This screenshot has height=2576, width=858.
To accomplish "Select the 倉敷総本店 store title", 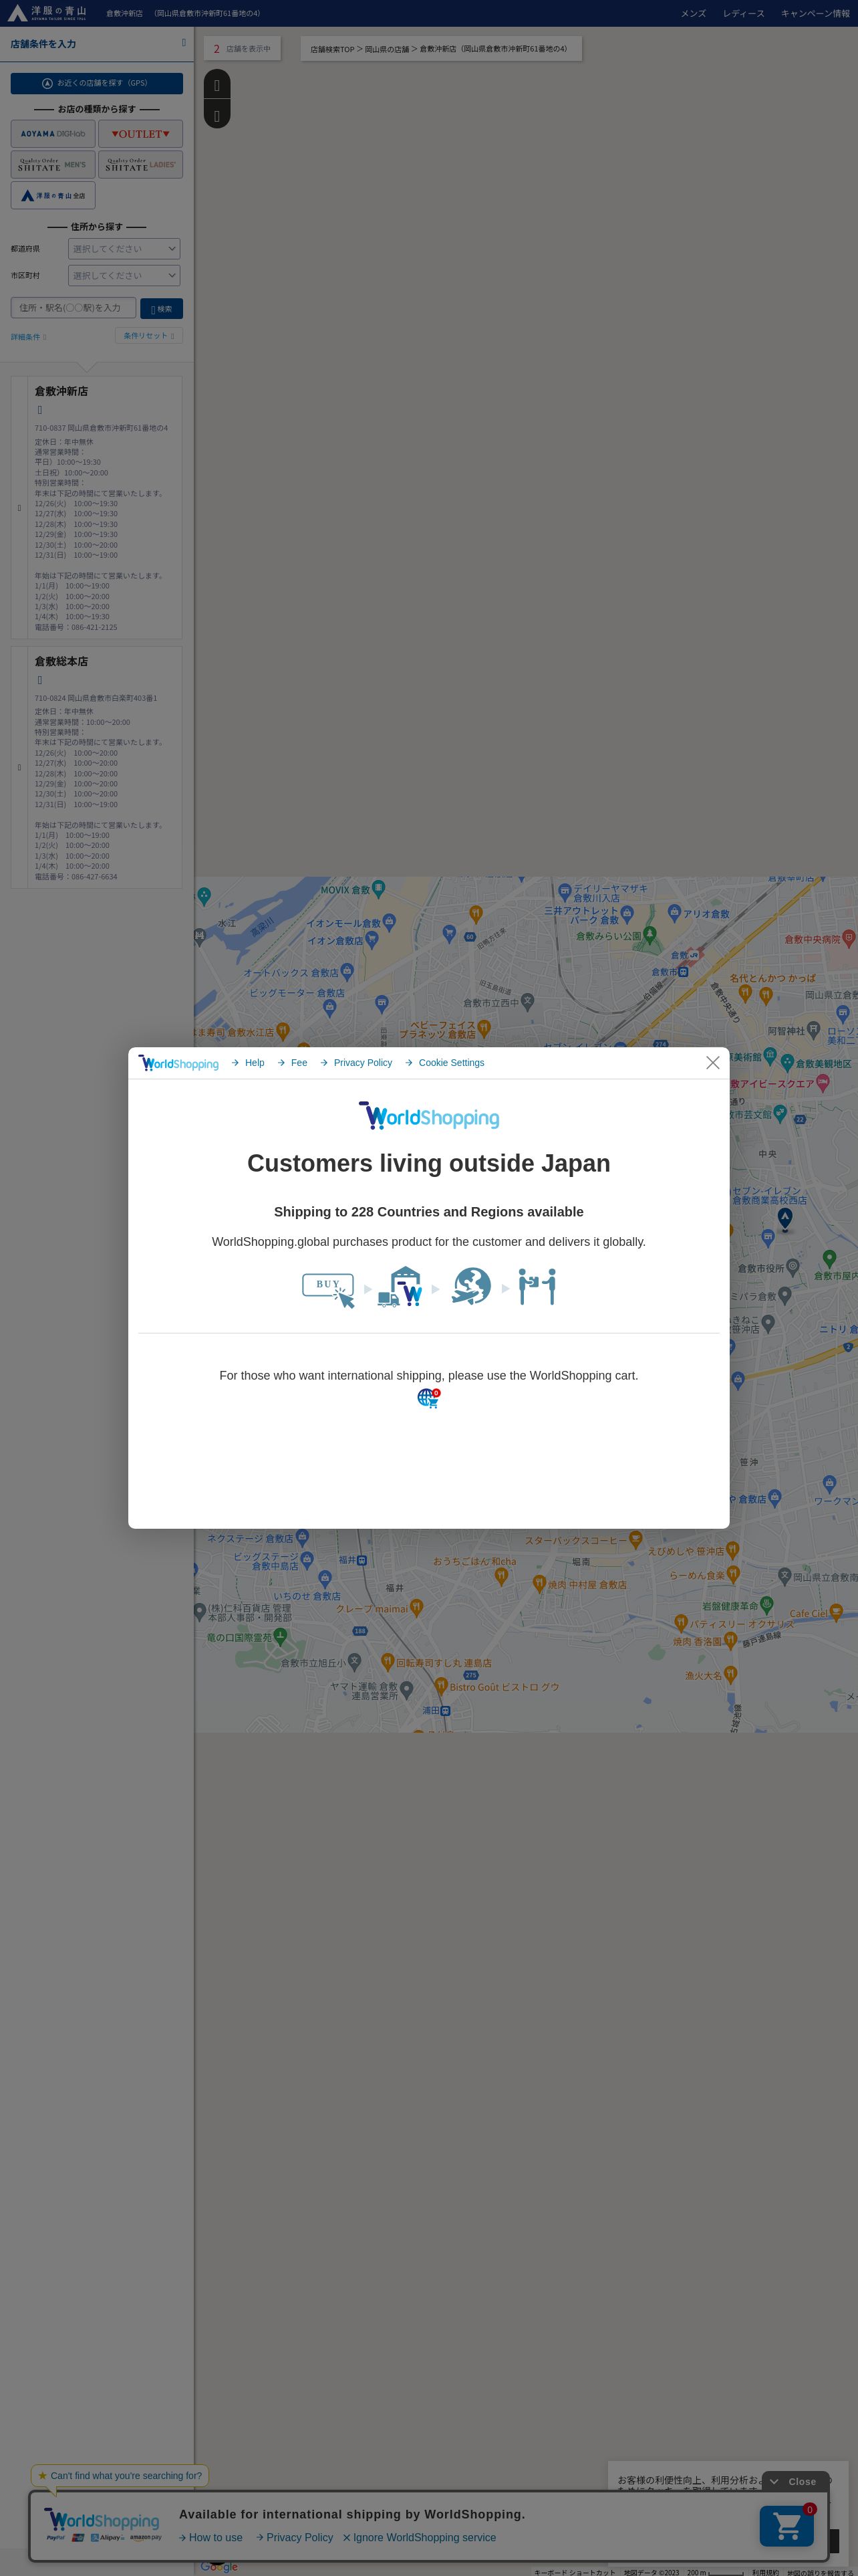I will point(61,662).
